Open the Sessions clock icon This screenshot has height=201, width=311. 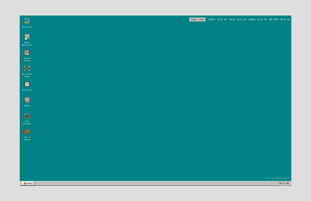point(27,84)
